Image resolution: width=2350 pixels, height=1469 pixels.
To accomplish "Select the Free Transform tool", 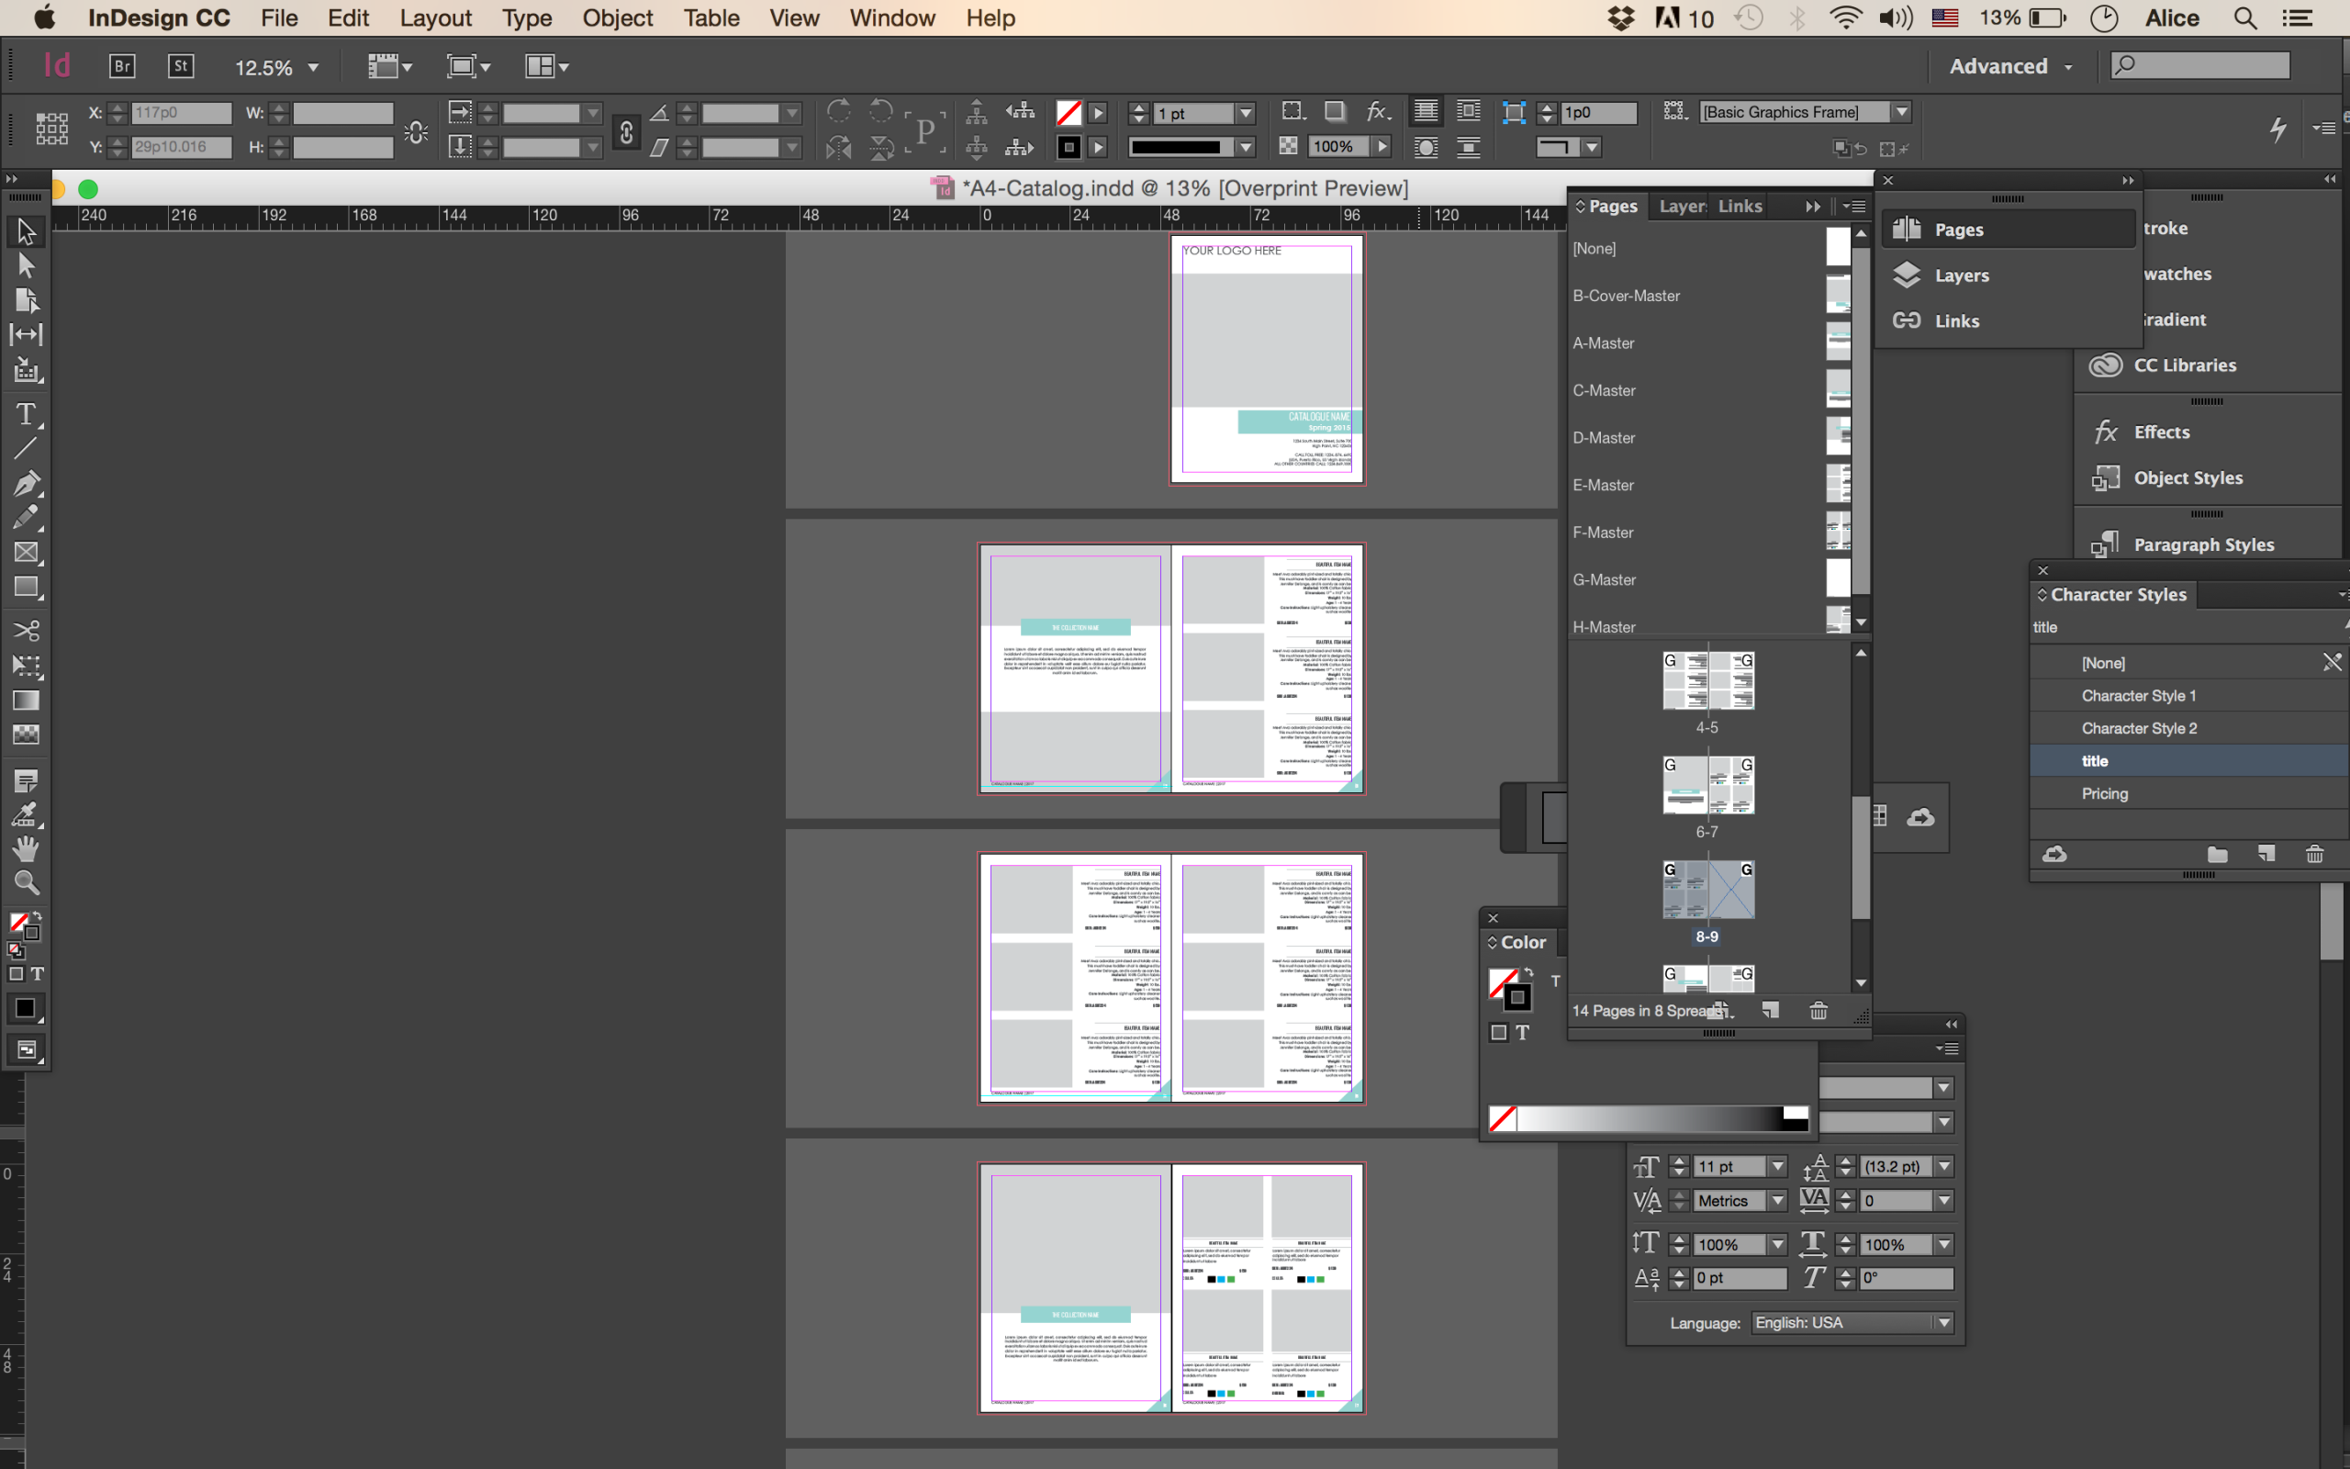I will pos(27,666).
